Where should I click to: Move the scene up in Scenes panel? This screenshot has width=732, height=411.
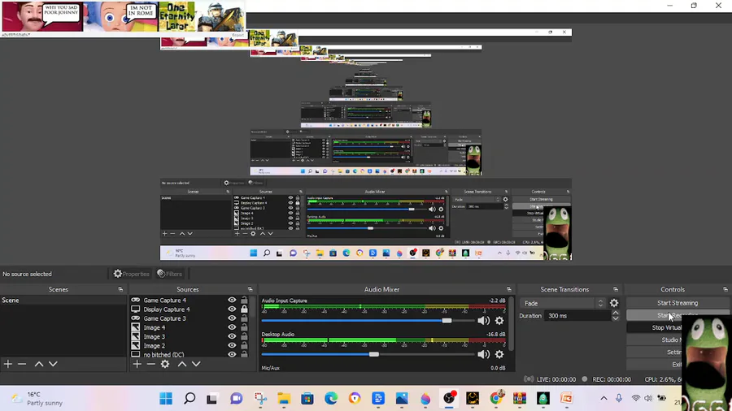click(39, 364)
